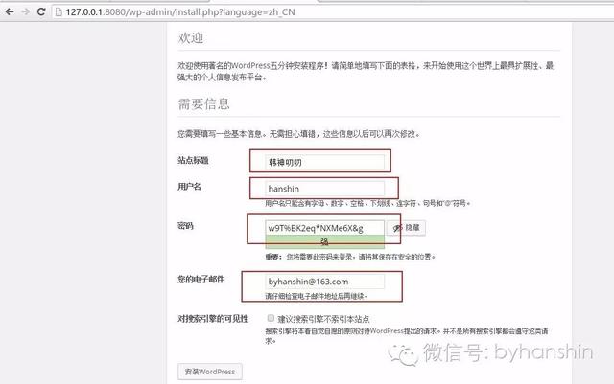Screen dimensions: 614x384
Task: Click the 用户名 label
Action: click(x=189, y=187)
